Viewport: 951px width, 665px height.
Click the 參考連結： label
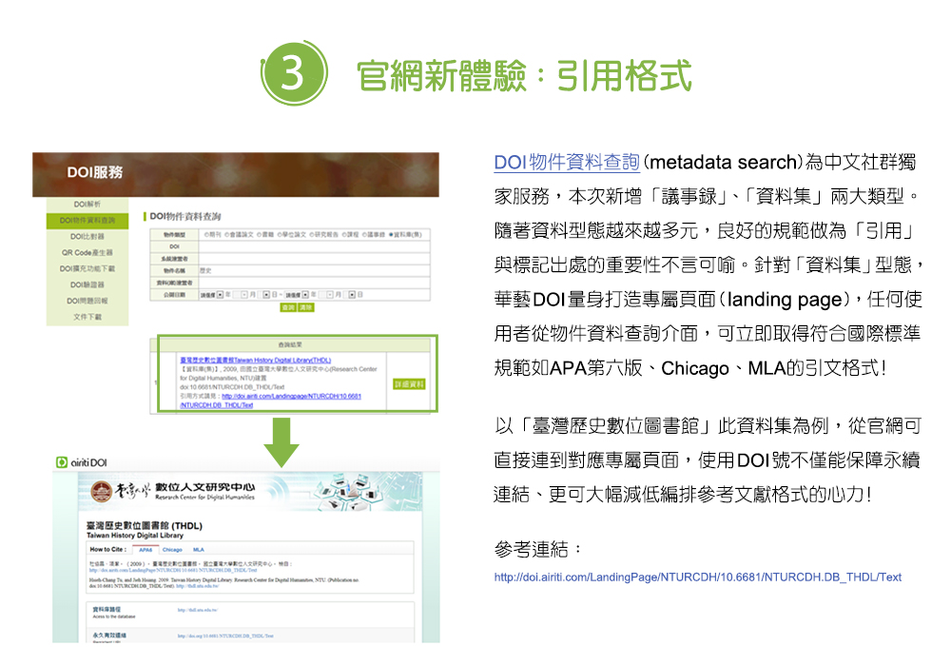pyautogui.click(x=538, y=549)
